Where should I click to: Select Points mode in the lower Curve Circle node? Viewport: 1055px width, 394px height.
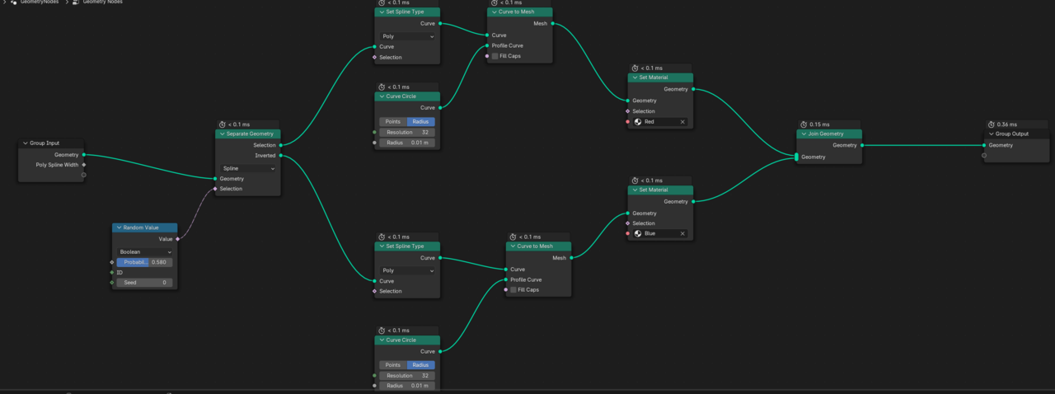pos(393,365)
